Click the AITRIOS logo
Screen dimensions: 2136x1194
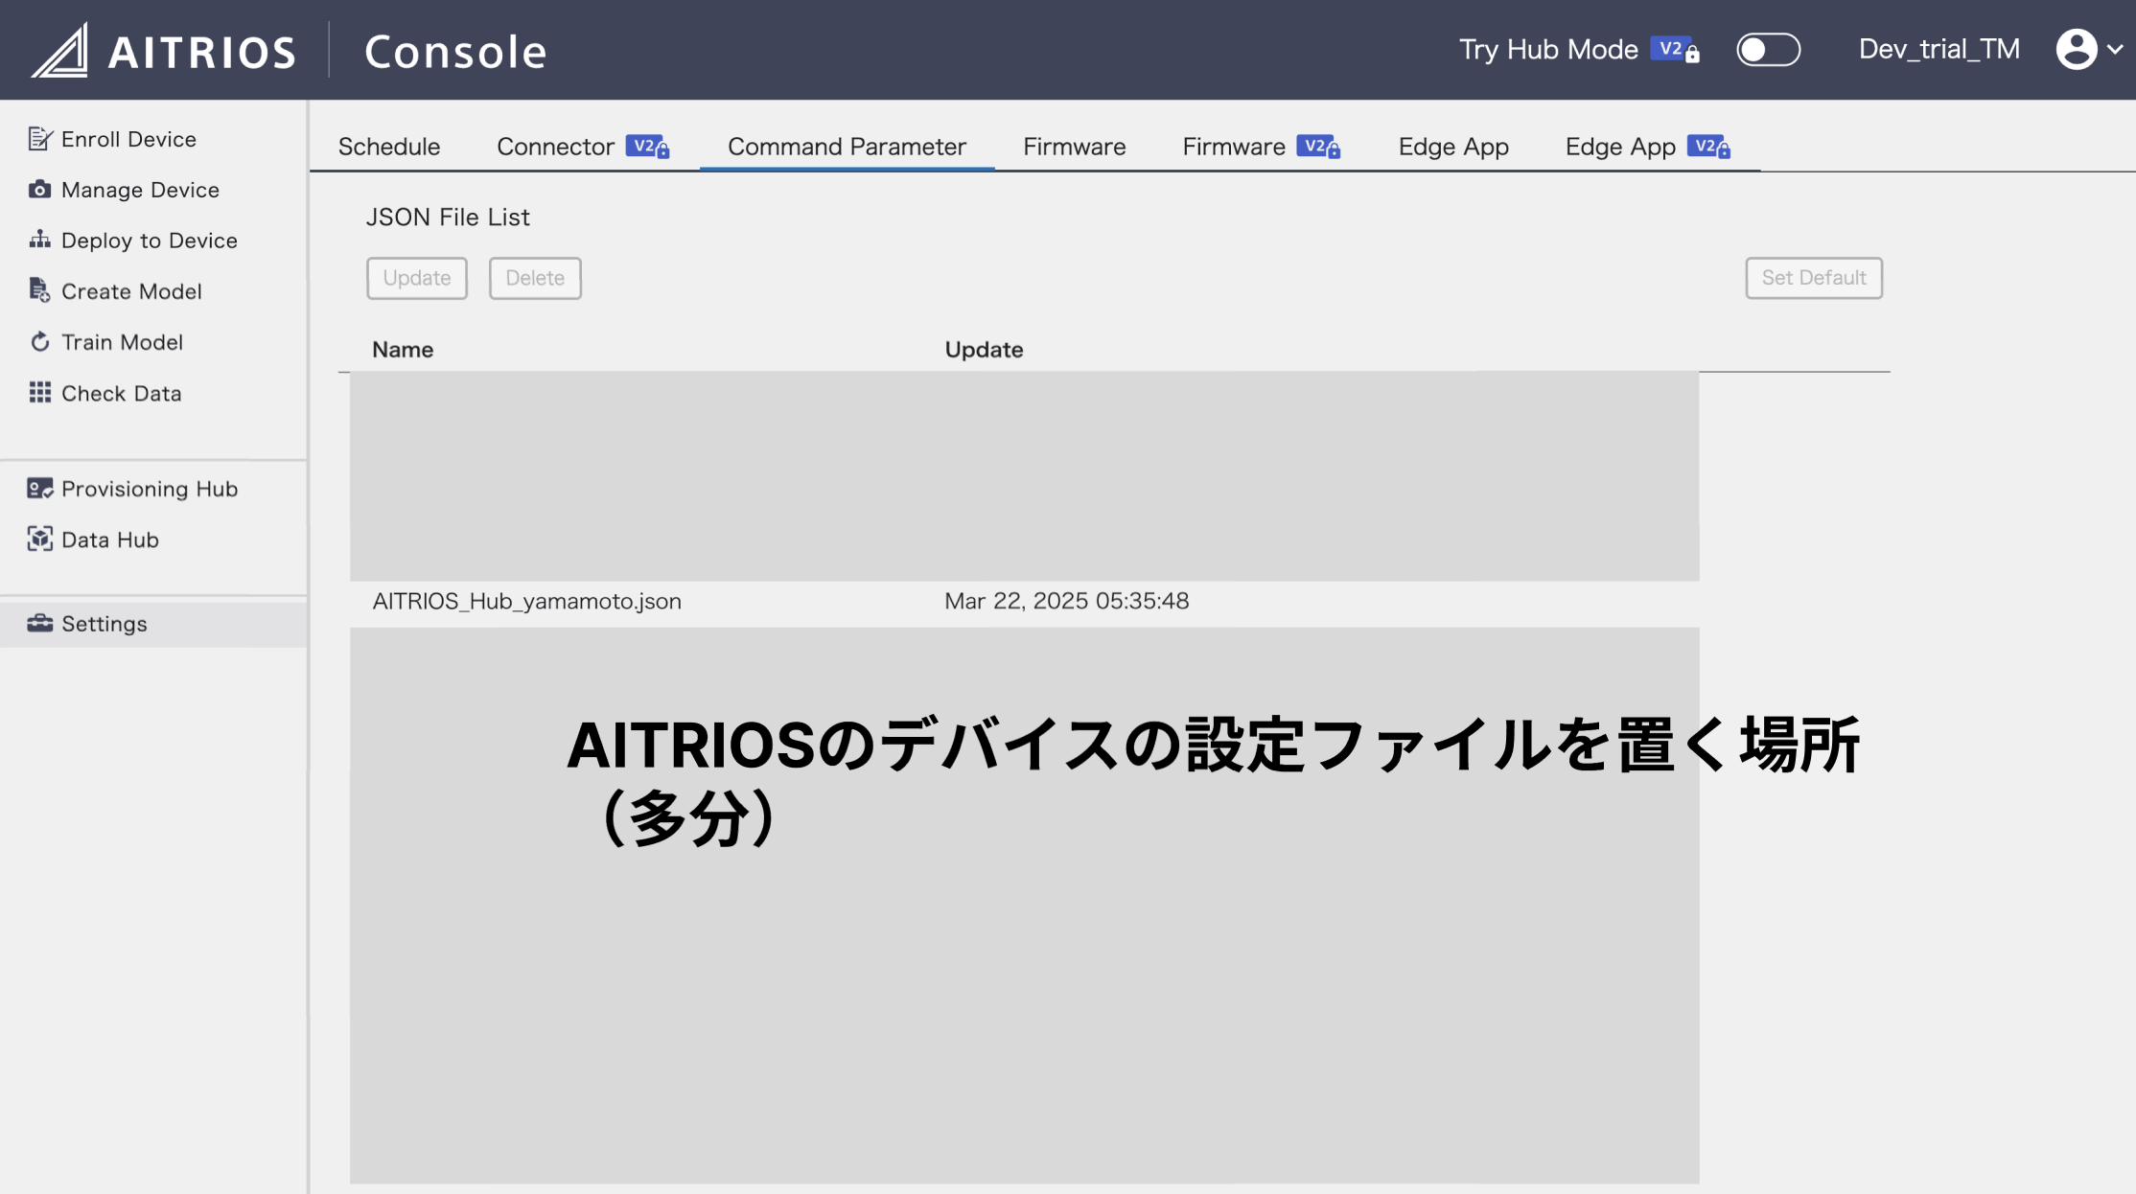(163, 50)
